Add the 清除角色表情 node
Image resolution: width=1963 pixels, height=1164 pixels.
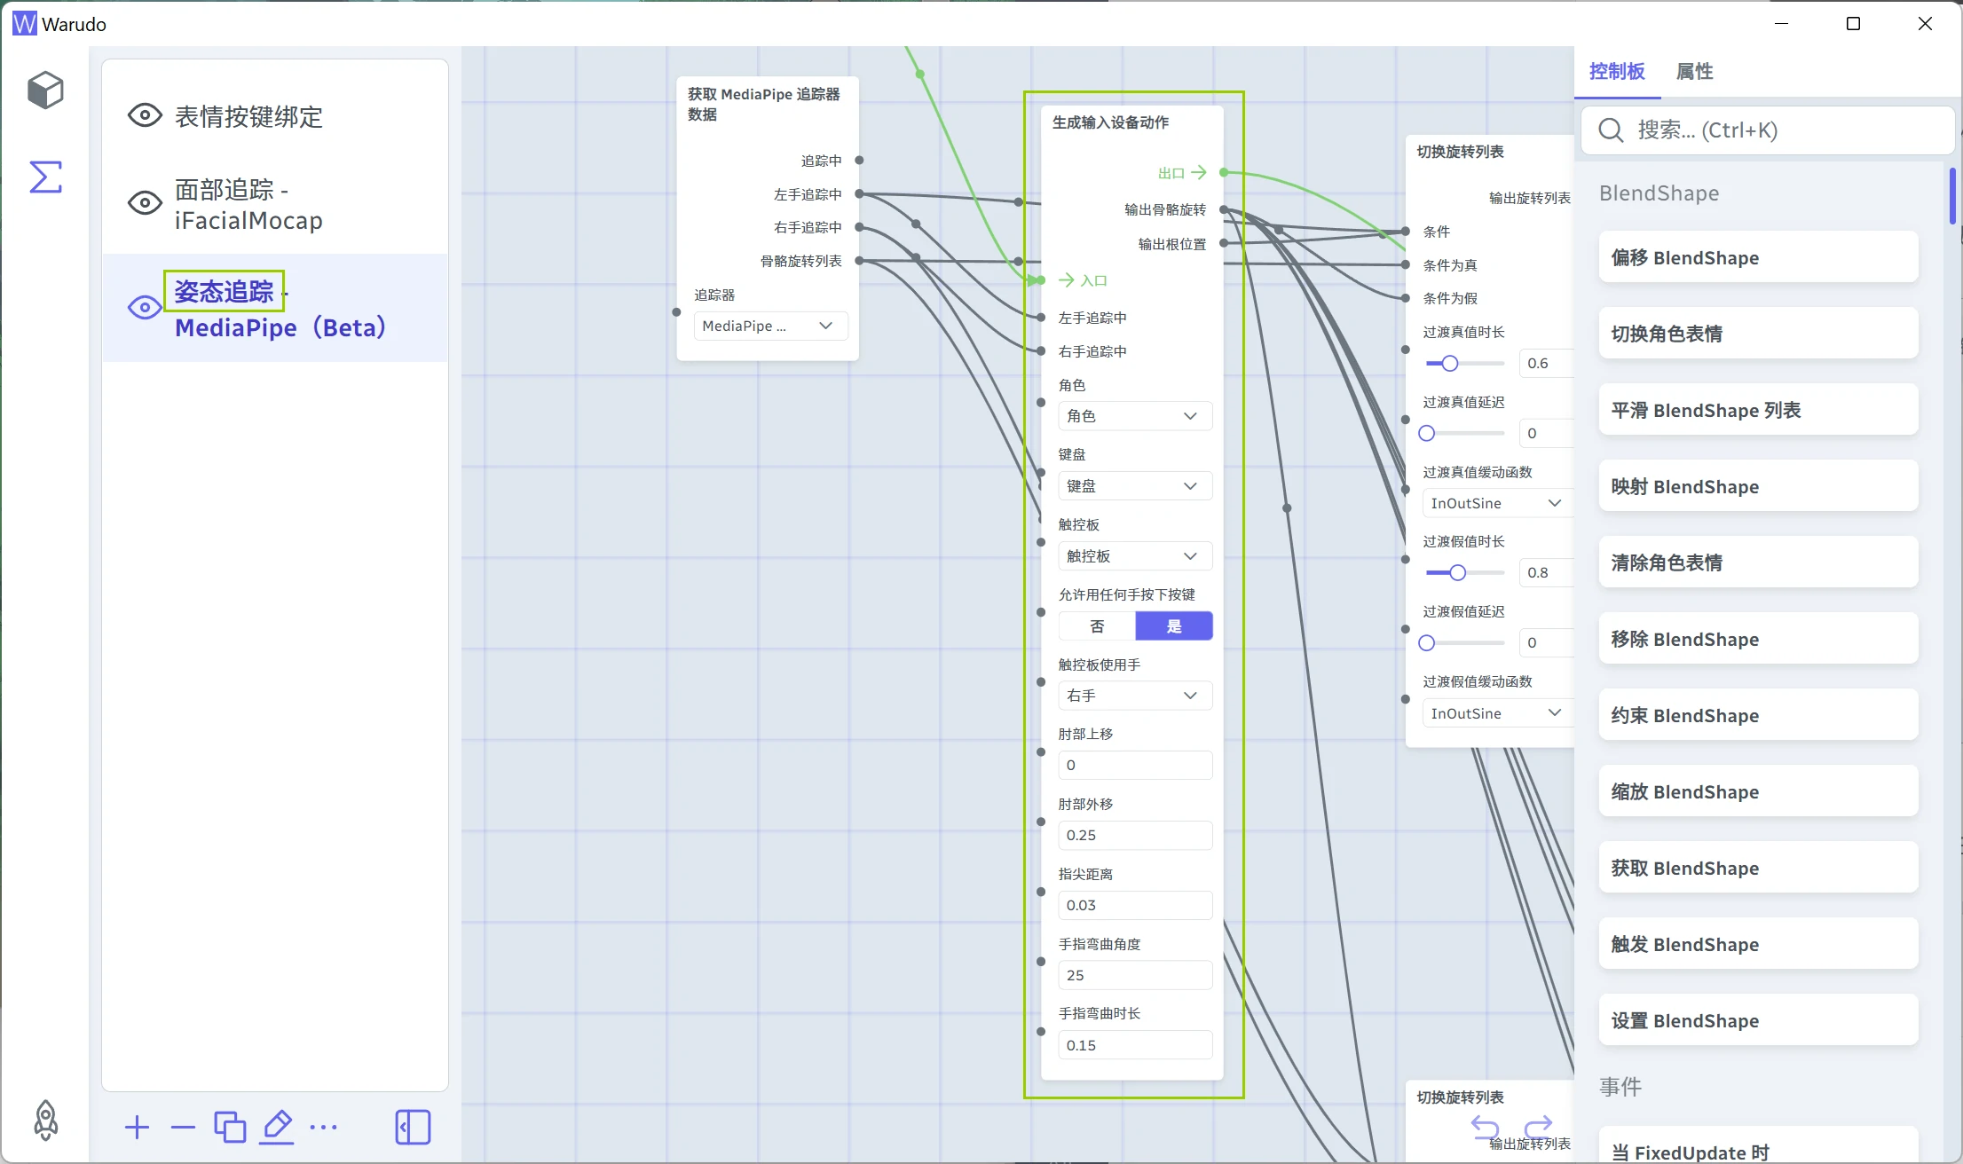[1758, 562]
